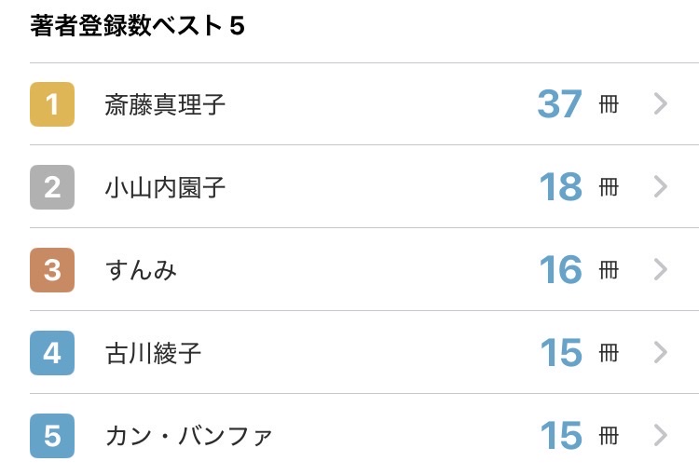Select author name 古川綾子
The height and width of the screenshot is (475, 699).
click(153, 353)
